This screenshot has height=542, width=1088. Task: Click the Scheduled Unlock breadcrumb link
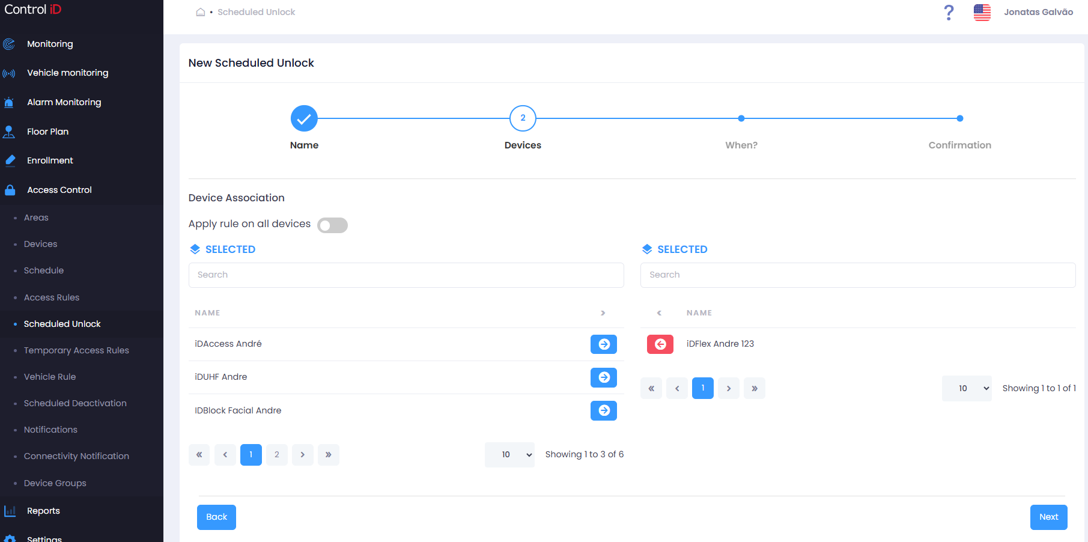[x=257, y=12]
